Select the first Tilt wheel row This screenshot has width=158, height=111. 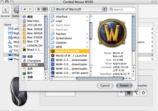point(11,46)
